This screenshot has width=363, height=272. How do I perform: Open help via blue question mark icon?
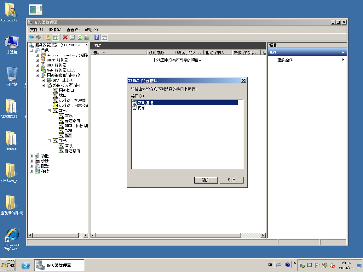click(x=96, y=37)
